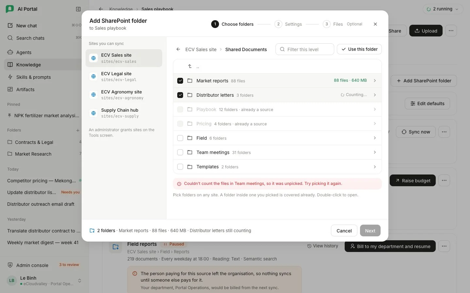Click the Templates folder icon
This screenshot has width=470, height=293.
point(190,167)
